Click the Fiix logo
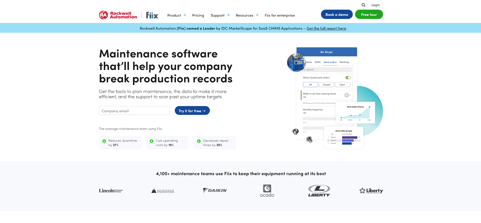 point(152,15)
